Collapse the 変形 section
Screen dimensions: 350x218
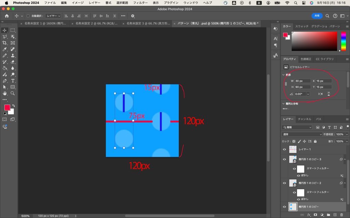coord(283,75)
